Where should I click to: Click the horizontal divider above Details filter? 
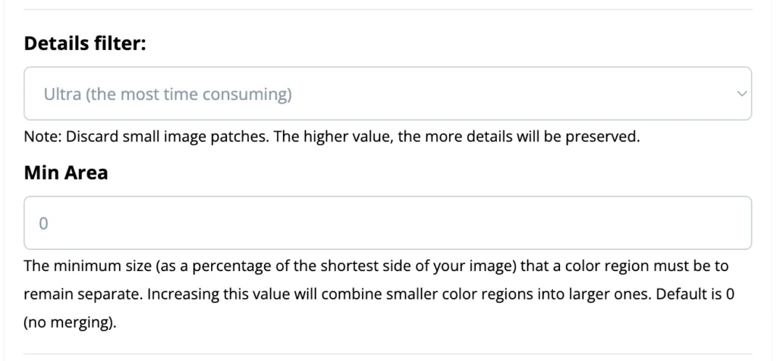pos(387,9)
